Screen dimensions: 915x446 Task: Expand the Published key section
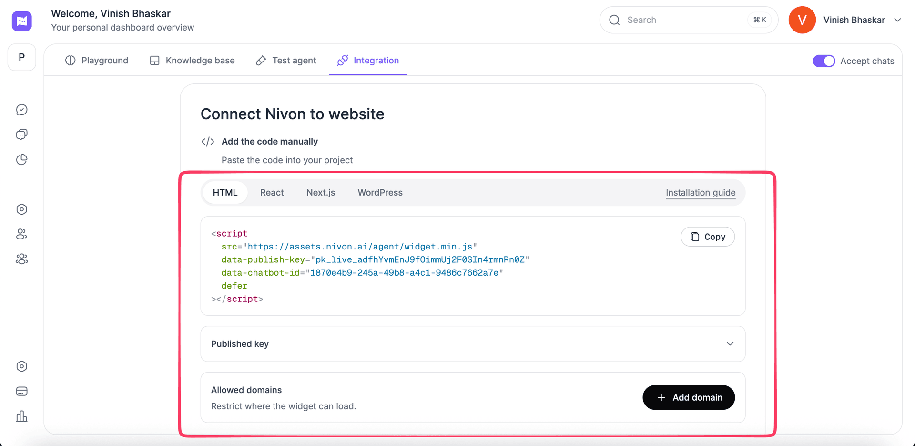[x=473, y=344]
